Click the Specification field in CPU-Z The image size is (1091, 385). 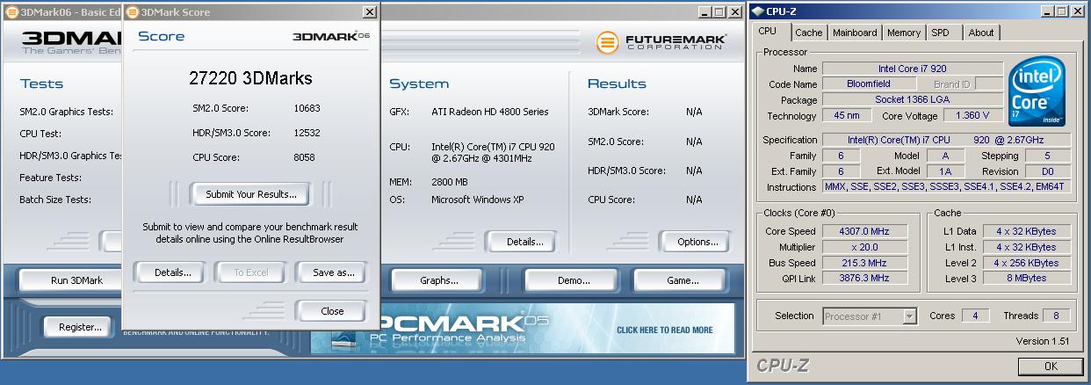tap(946, 140)
